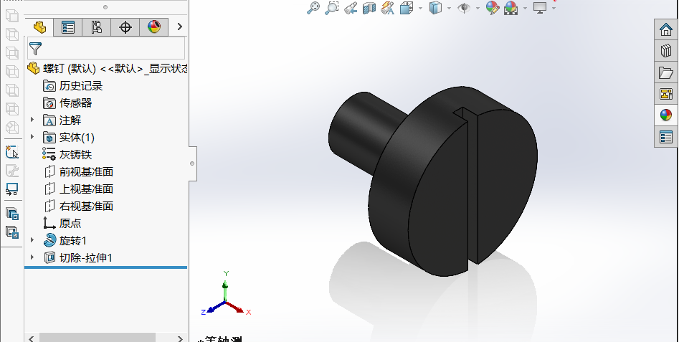The width and height of the screenshot is (679, 342).
Task: Activate the Section View tool
Action: (x=369, y=8)
